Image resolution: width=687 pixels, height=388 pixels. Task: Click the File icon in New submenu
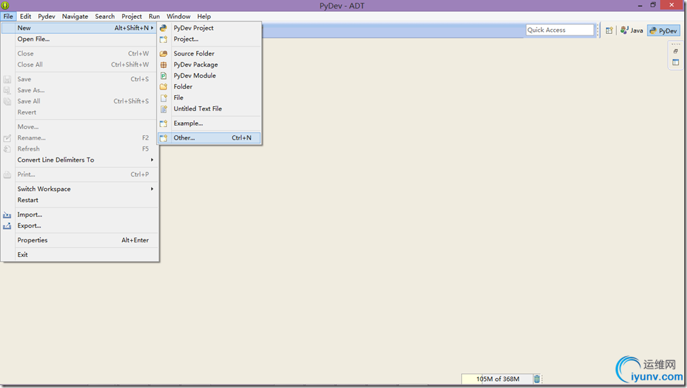164,97
